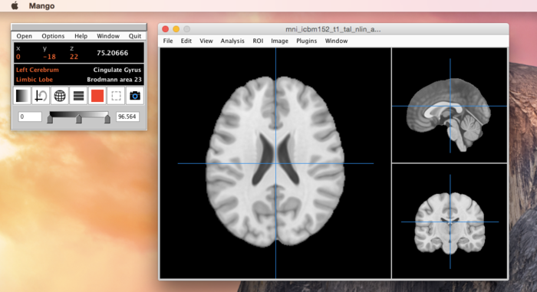Click the Quit button
Screen dimensions: 537x292
pos(134,36)
